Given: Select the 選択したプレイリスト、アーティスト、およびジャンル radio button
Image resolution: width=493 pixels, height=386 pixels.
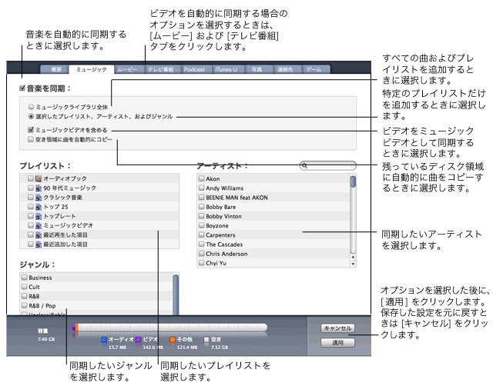Looking at the screenshot, I should click(31, 116).
